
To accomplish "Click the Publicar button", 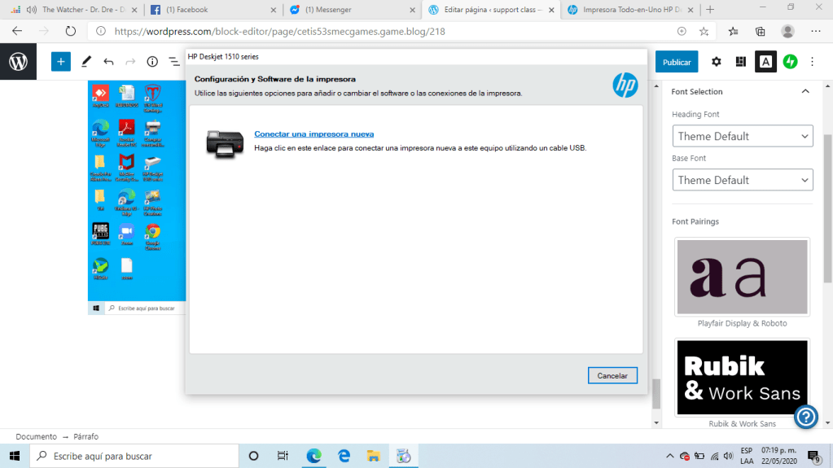I will 677,62.
